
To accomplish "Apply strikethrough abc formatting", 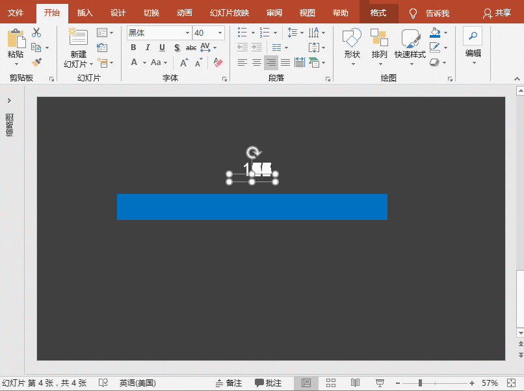I will tap(191, 47).
